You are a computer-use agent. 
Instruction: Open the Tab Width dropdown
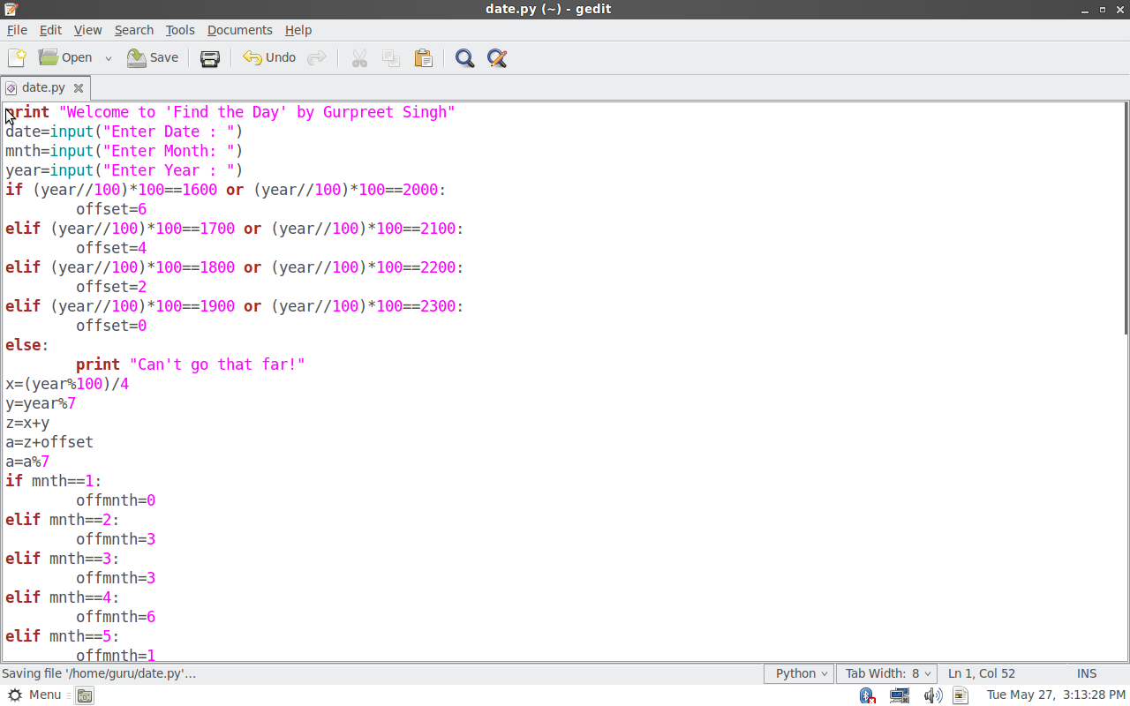click(886, 672)
